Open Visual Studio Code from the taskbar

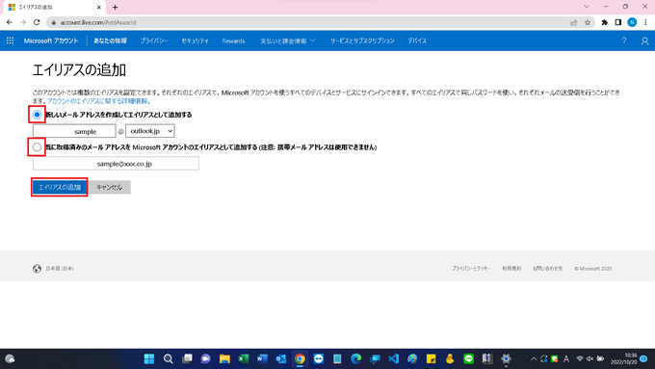(394, 358)
